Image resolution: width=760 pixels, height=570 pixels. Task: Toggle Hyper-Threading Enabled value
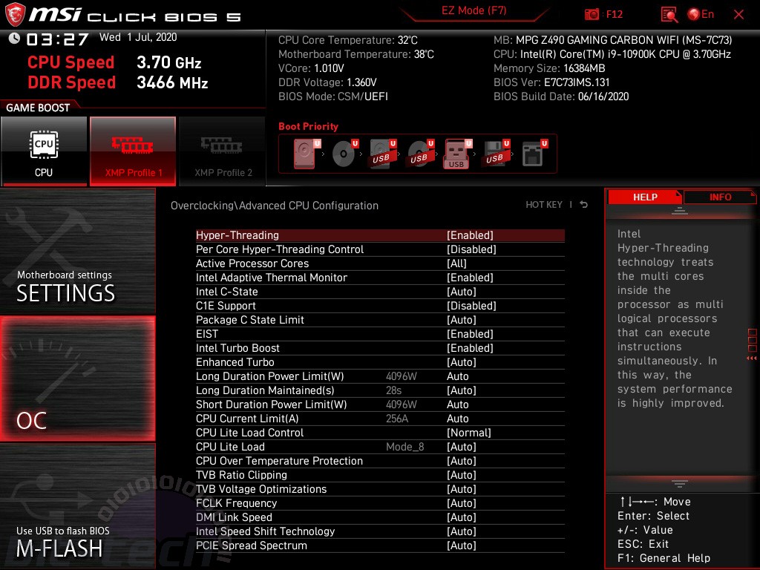[x=470, y=235]
